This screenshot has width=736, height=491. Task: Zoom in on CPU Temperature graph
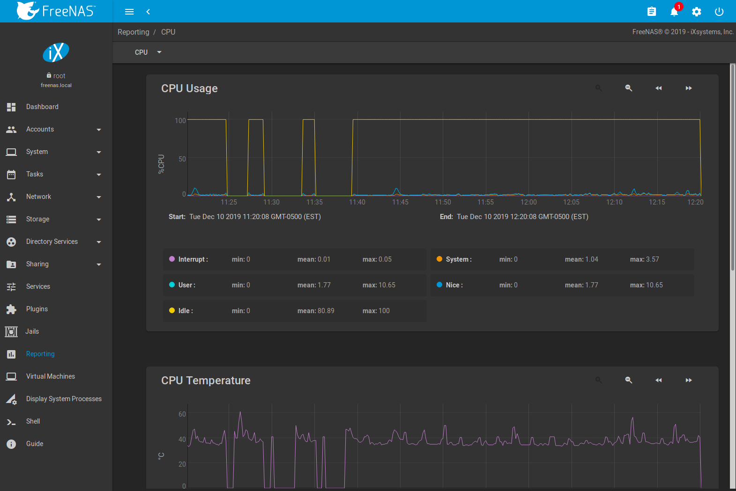coord(599,380)
